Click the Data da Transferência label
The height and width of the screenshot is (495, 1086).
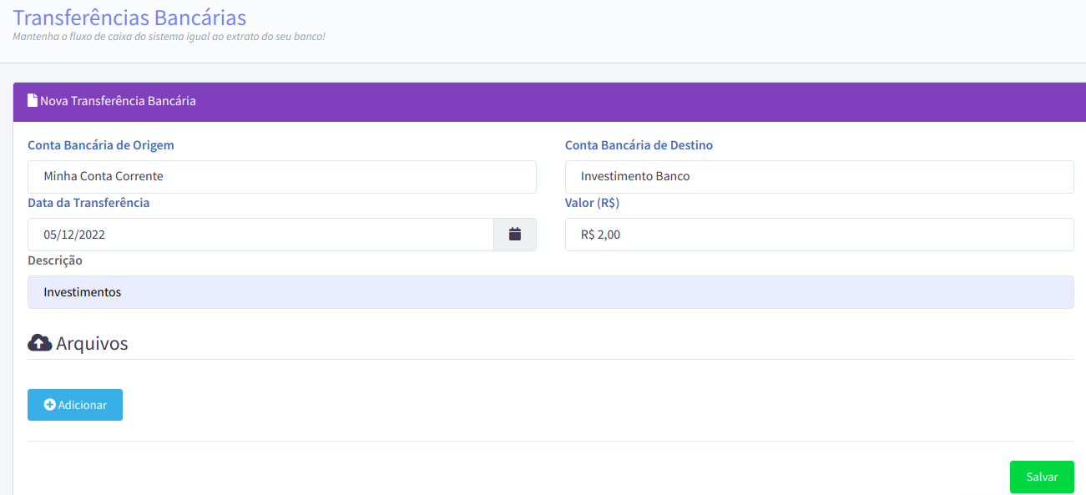(x=88, y=203)
